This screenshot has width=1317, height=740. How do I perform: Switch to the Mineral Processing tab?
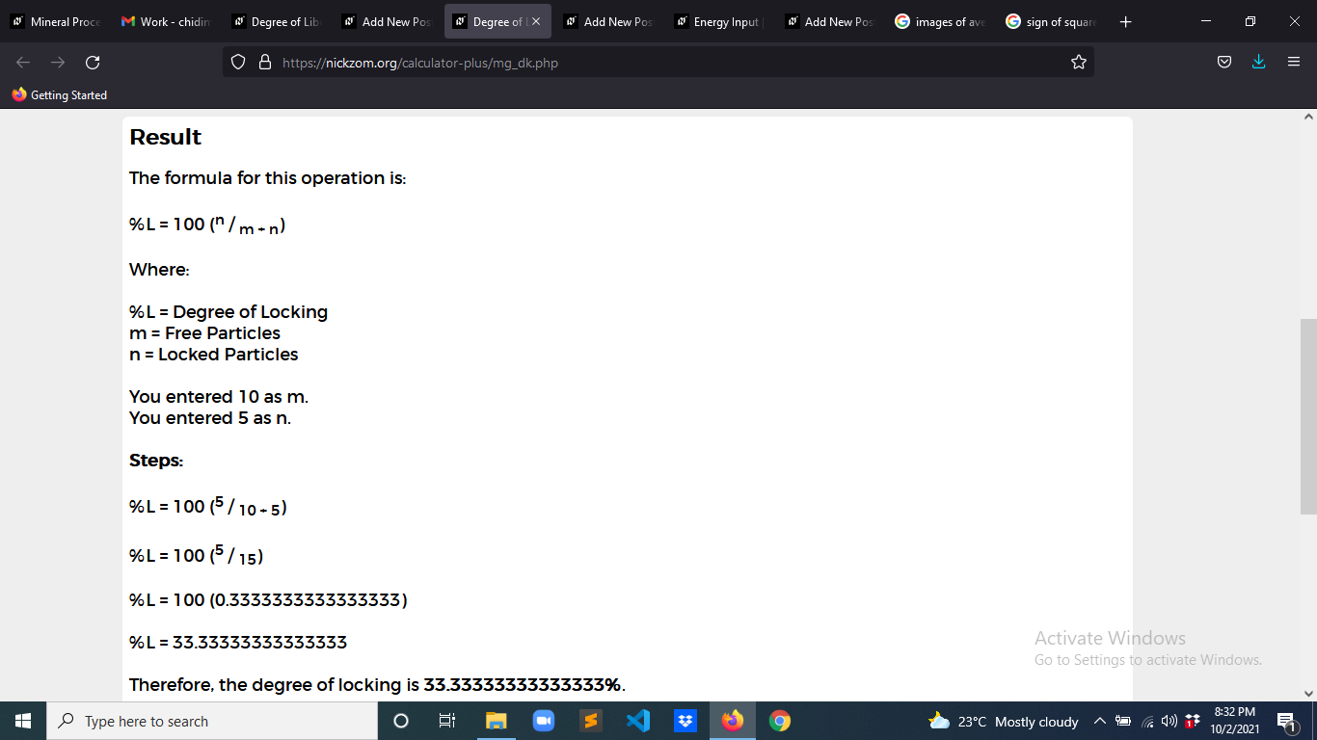pos(57,21)
